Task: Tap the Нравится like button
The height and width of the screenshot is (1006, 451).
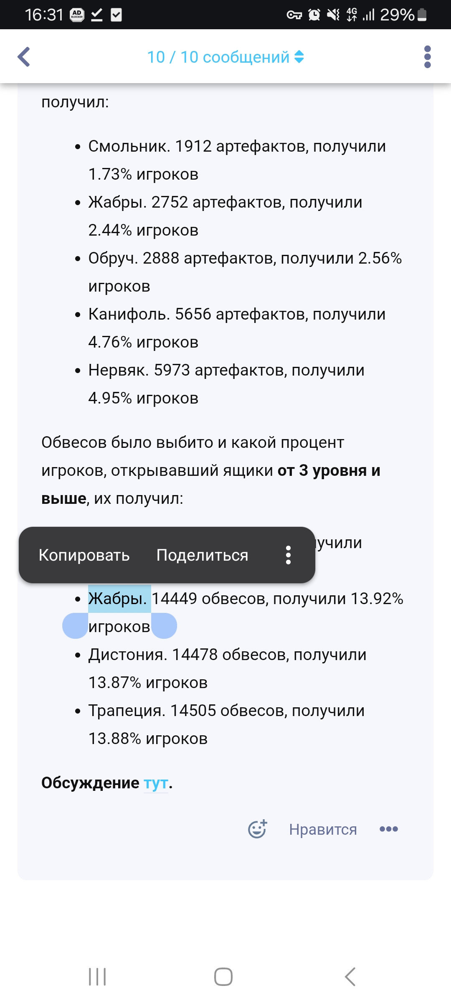Action: pyautogui.click(x=323, y=829)
